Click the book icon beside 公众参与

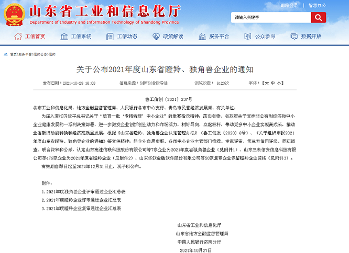click(x=248, y=37)
